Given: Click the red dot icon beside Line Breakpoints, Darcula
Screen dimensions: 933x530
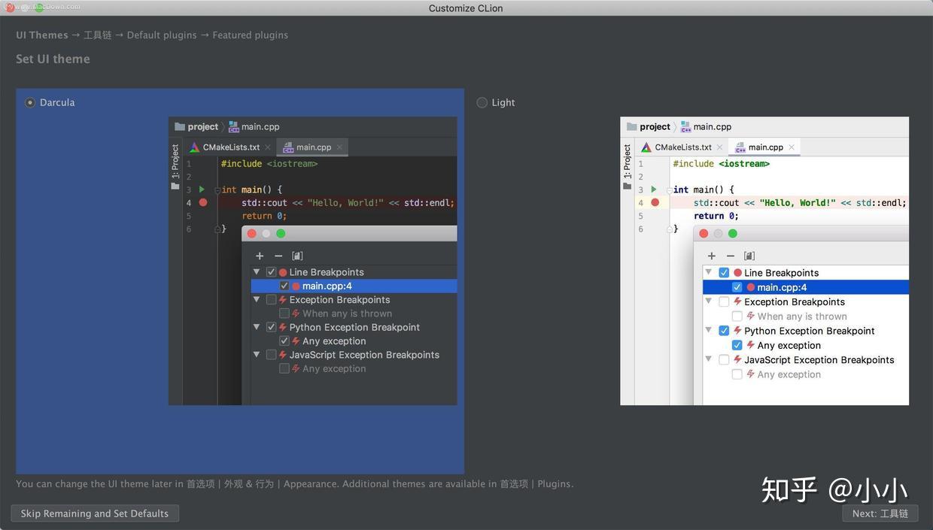Looking at the screenshot, I should point(283,272).
